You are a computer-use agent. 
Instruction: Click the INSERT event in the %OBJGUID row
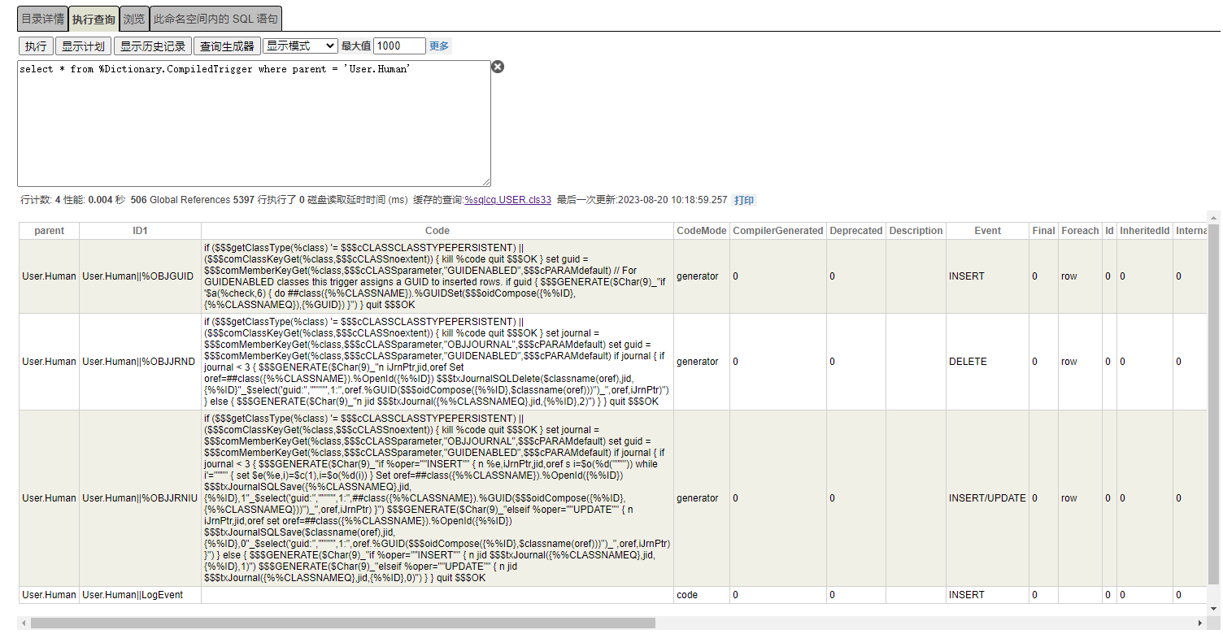(988, 276)
